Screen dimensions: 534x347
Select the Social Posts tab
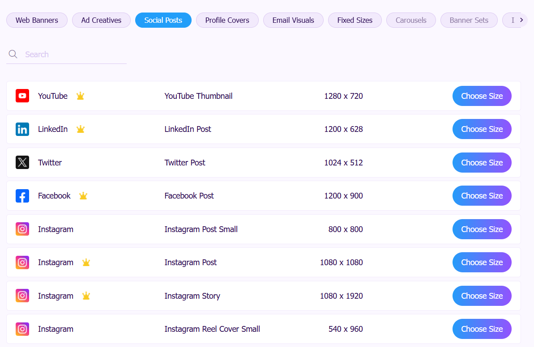[163, 20]
